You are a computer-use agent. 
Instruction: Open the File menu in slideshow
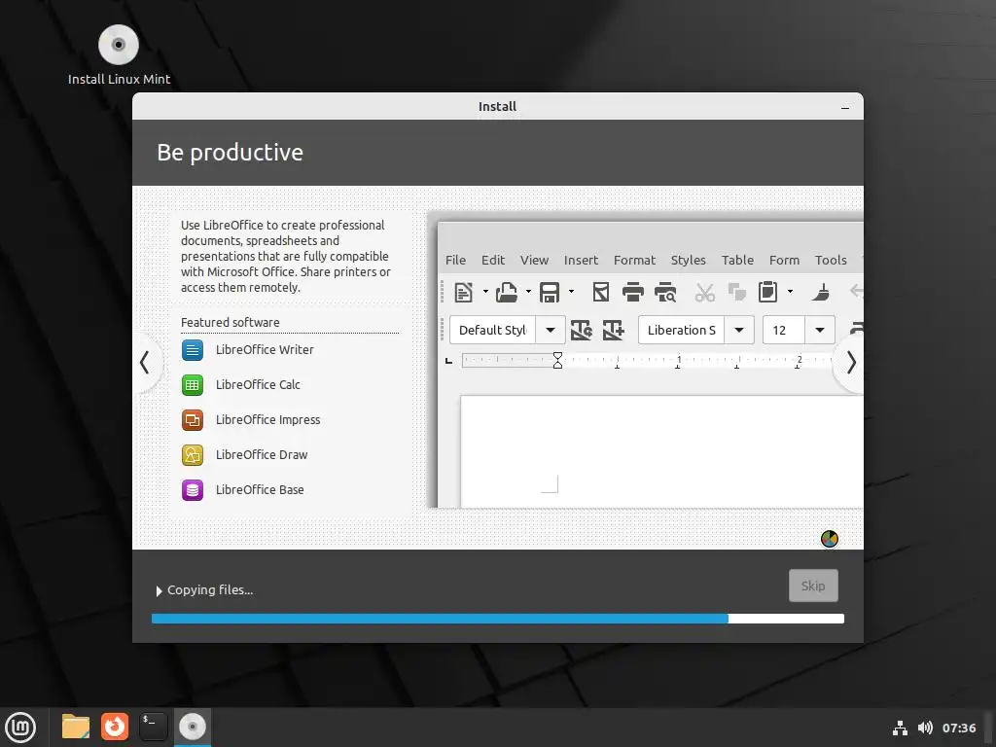(455, 260)
